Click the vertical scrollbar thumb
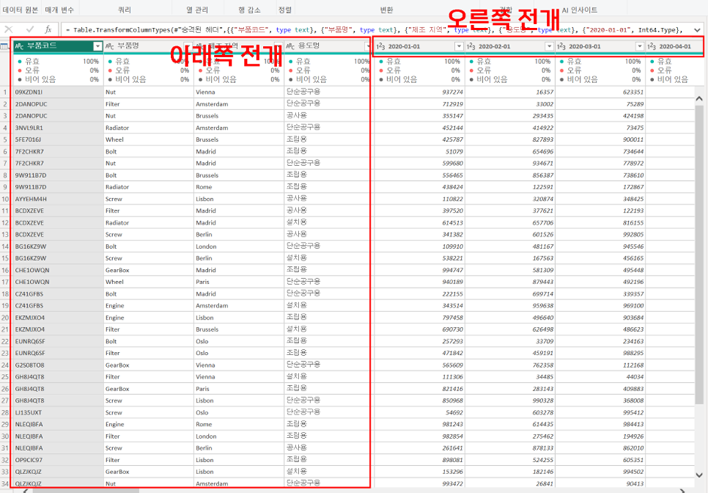708x493 pixels. [699, 254]
